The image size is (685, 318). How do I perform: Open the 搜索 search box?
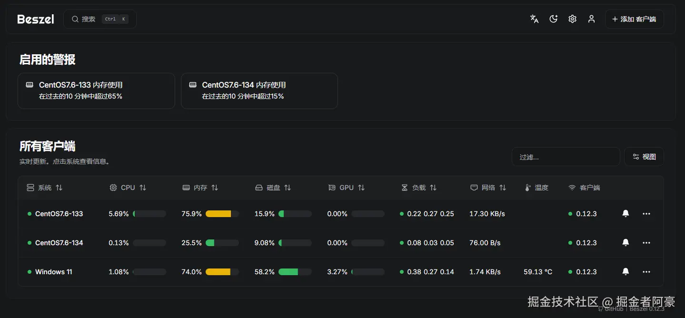click(100, 19)
